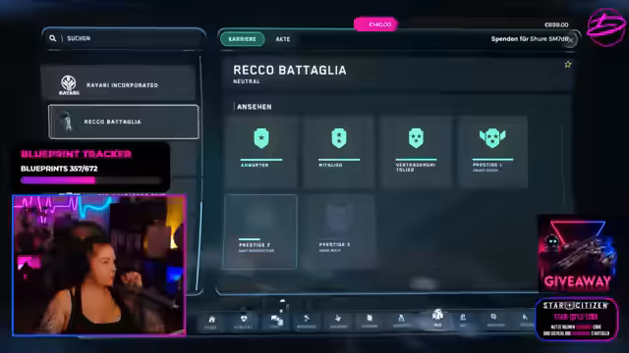
Task: Click the Giveaway banner image
Action: [576, 254]
